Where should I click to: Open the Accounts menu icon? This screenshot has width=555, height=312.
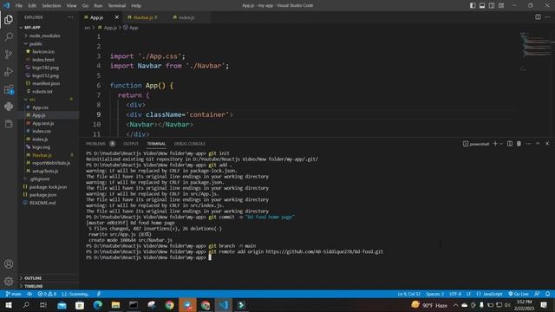click(9, 263)
